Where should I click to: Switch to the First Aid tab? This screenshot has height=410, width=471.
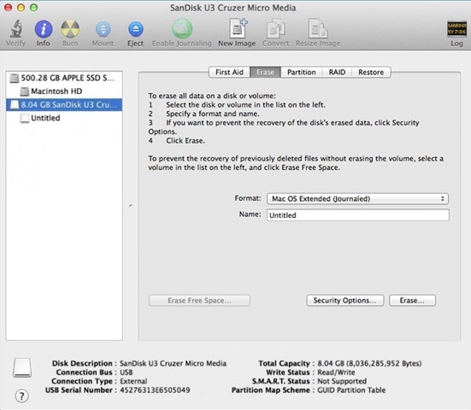[x=229, y=72]
